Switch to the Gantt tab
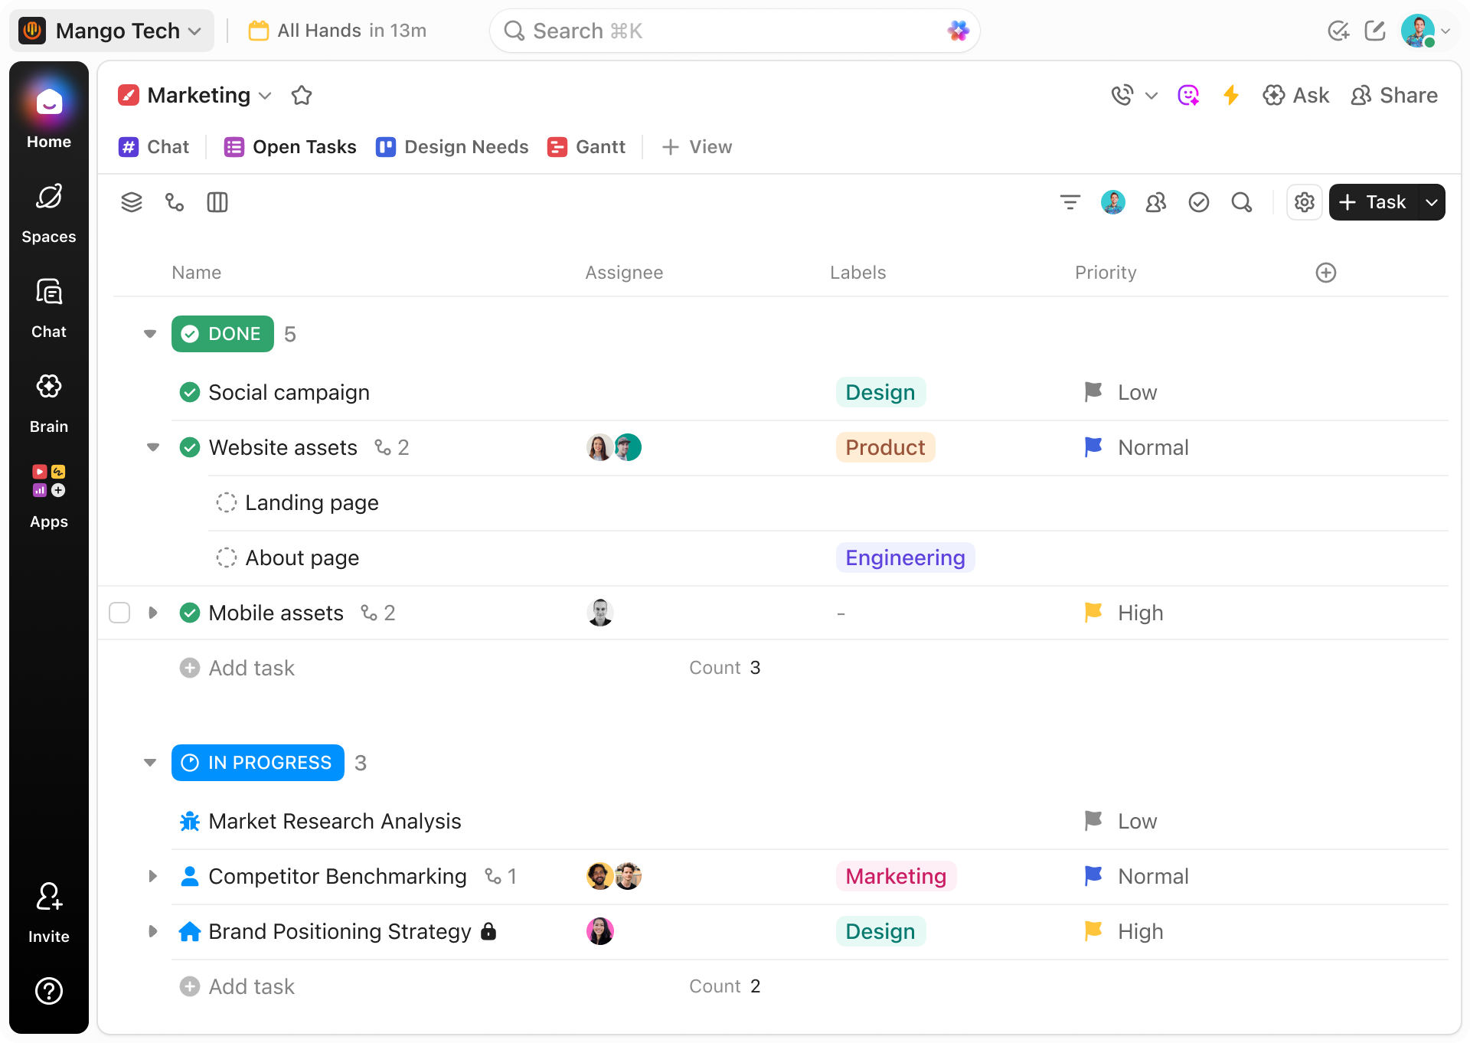 point(586,147)
